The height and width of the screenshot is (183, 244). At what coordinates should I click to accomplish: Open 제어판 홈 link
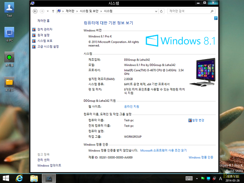click(43, 21)
